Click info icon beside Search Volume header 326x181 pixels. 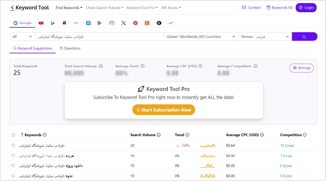(159, 135)
